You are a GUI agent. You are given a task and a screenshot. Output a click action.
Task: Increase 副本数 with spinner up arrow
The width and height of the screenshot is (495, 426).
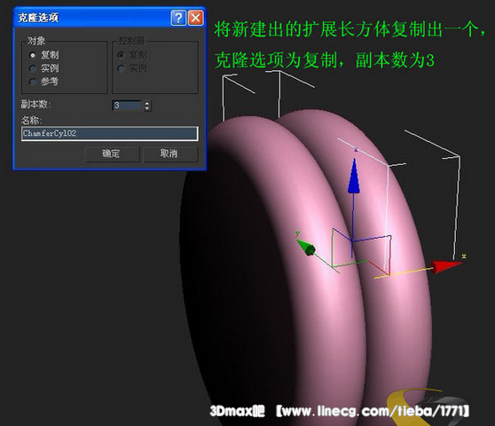(147, 103)
